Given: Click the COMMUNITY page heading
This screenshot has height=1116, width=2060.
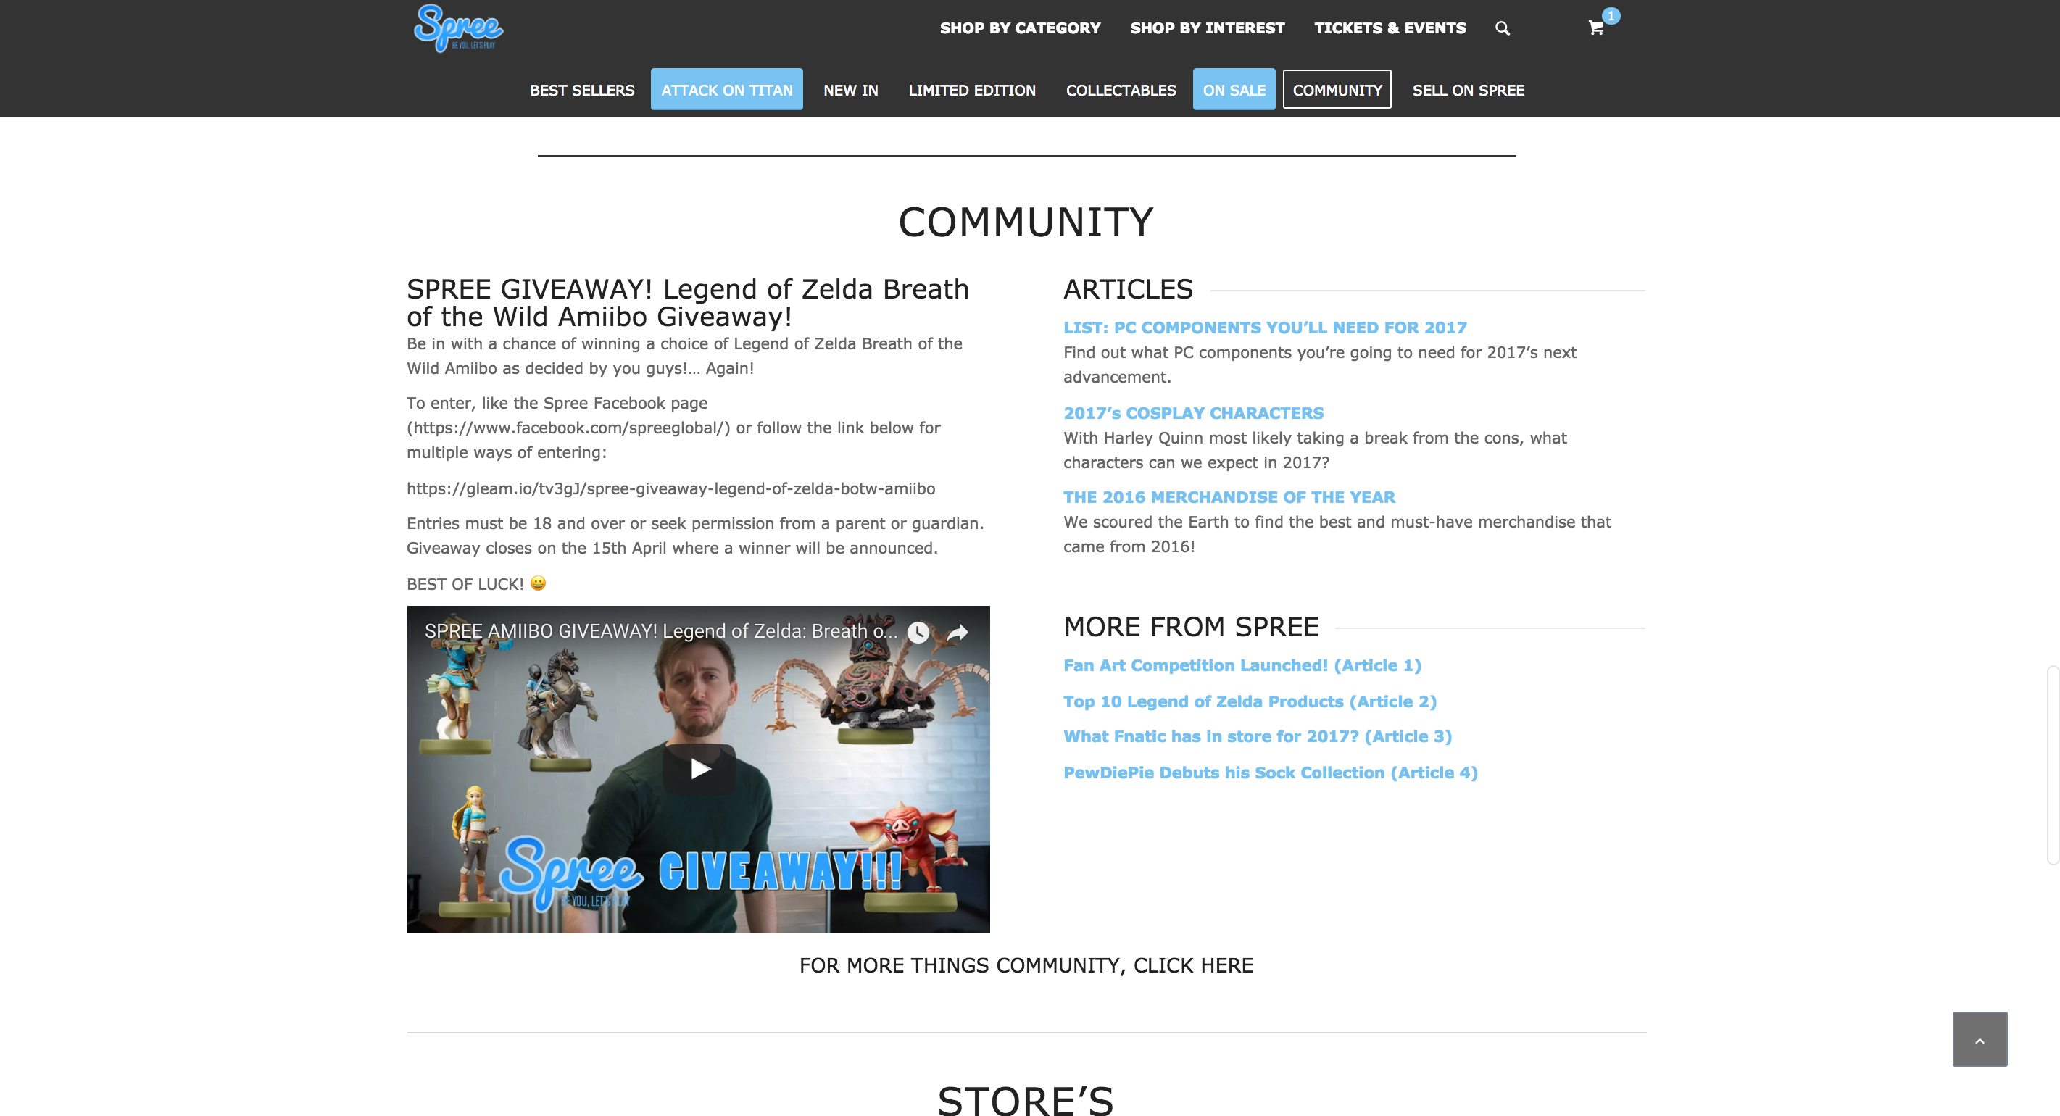Looking at the screenshot, I should pos(1026,222).
